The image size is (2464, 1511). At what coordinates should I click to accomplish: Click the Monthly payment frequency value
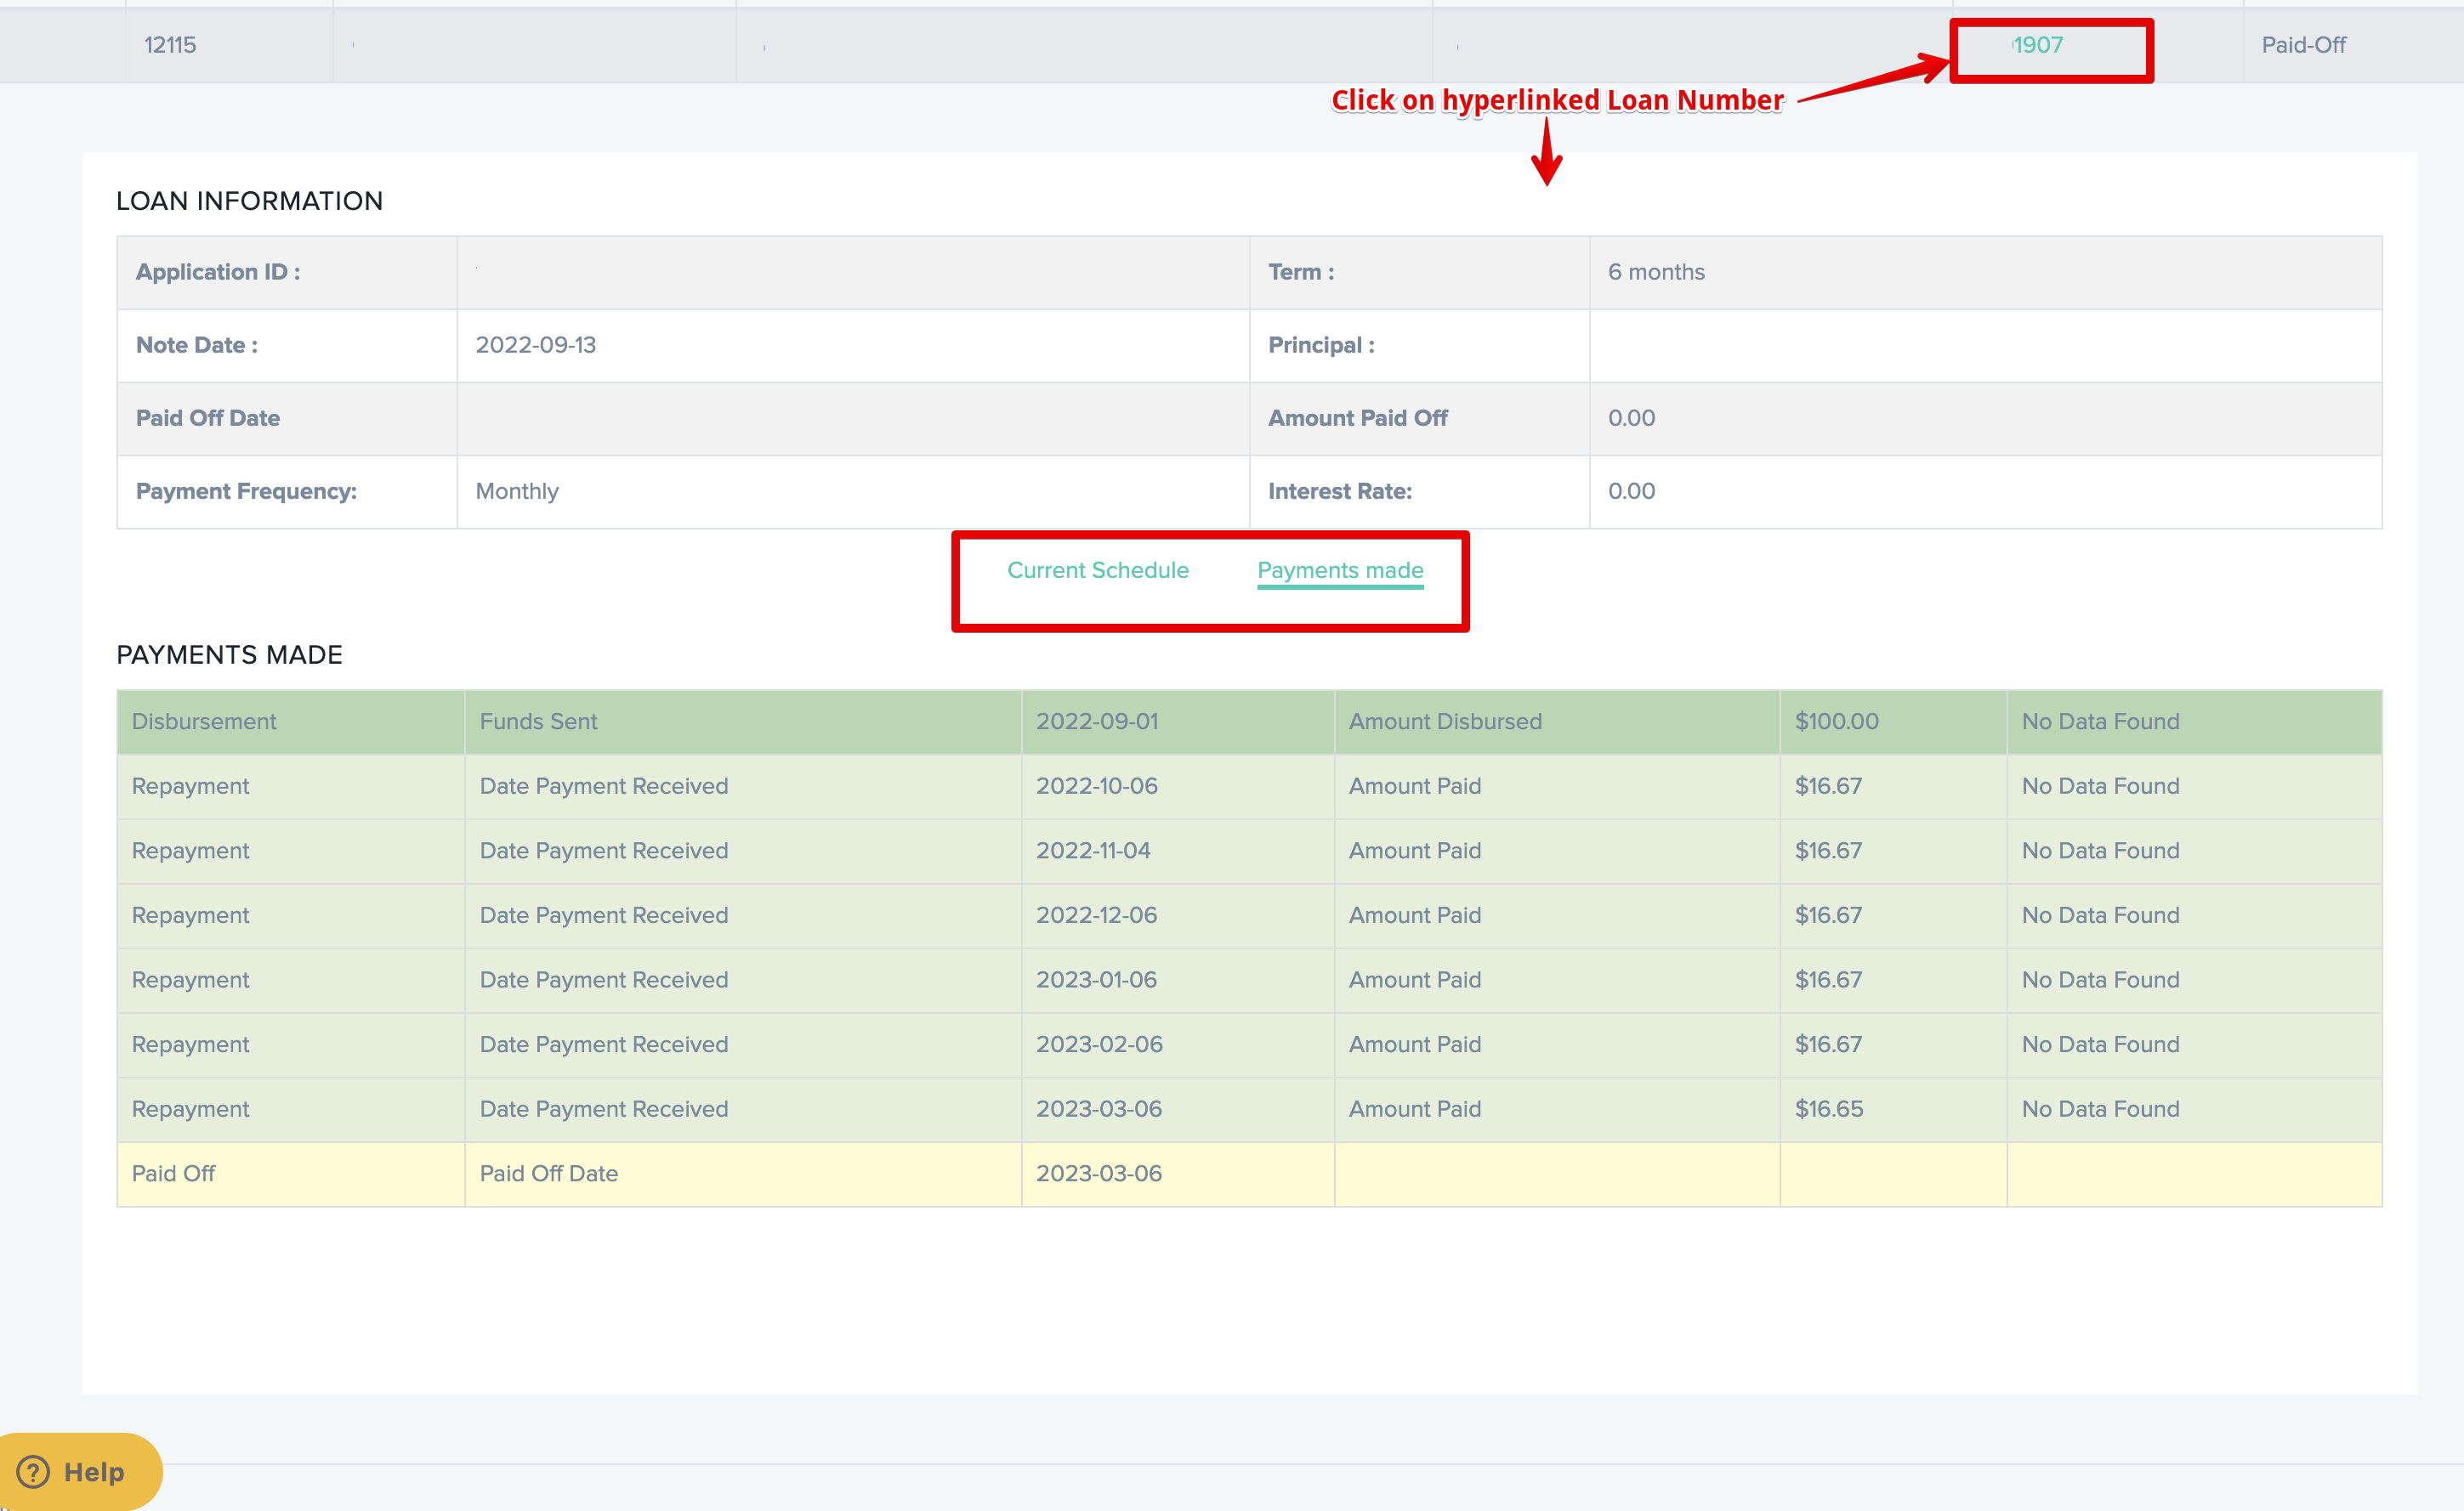517,490
